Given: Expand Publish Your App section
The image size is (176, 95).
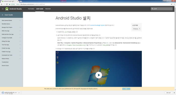Looking at the screenshot, I should click(20, 52).
